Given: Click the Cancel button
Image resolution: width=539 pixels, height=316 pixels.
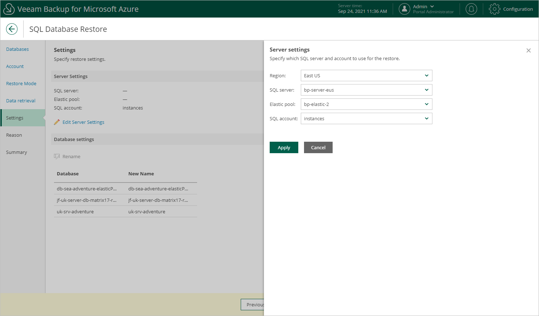Looking at the screenshot, I should [x=318, y=147].
